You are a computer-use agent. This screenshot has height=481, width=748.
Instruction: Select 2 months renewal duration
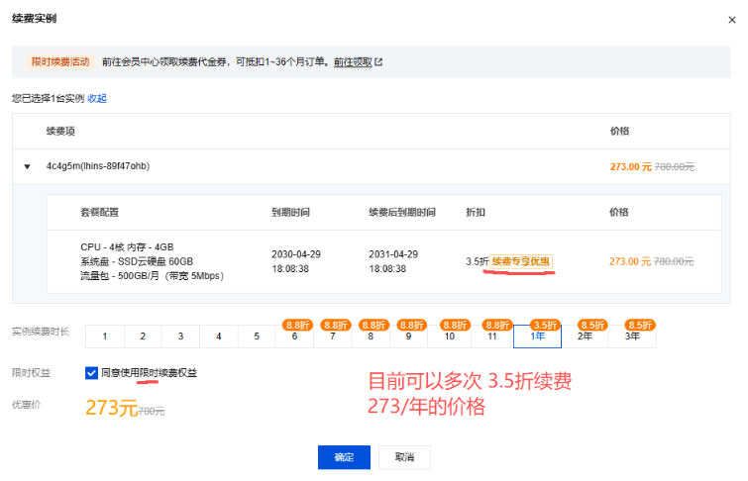pyautogui.click(x=143, y=337)
